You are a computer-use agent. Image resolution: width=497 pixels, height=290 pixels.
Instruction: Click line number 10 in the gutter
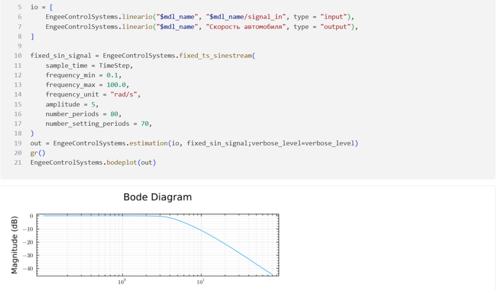click(x=18, y=56)
